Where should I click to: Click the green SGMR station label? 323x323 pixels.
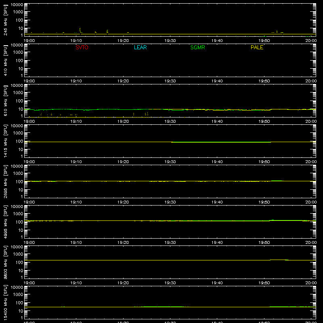(197, 47)
